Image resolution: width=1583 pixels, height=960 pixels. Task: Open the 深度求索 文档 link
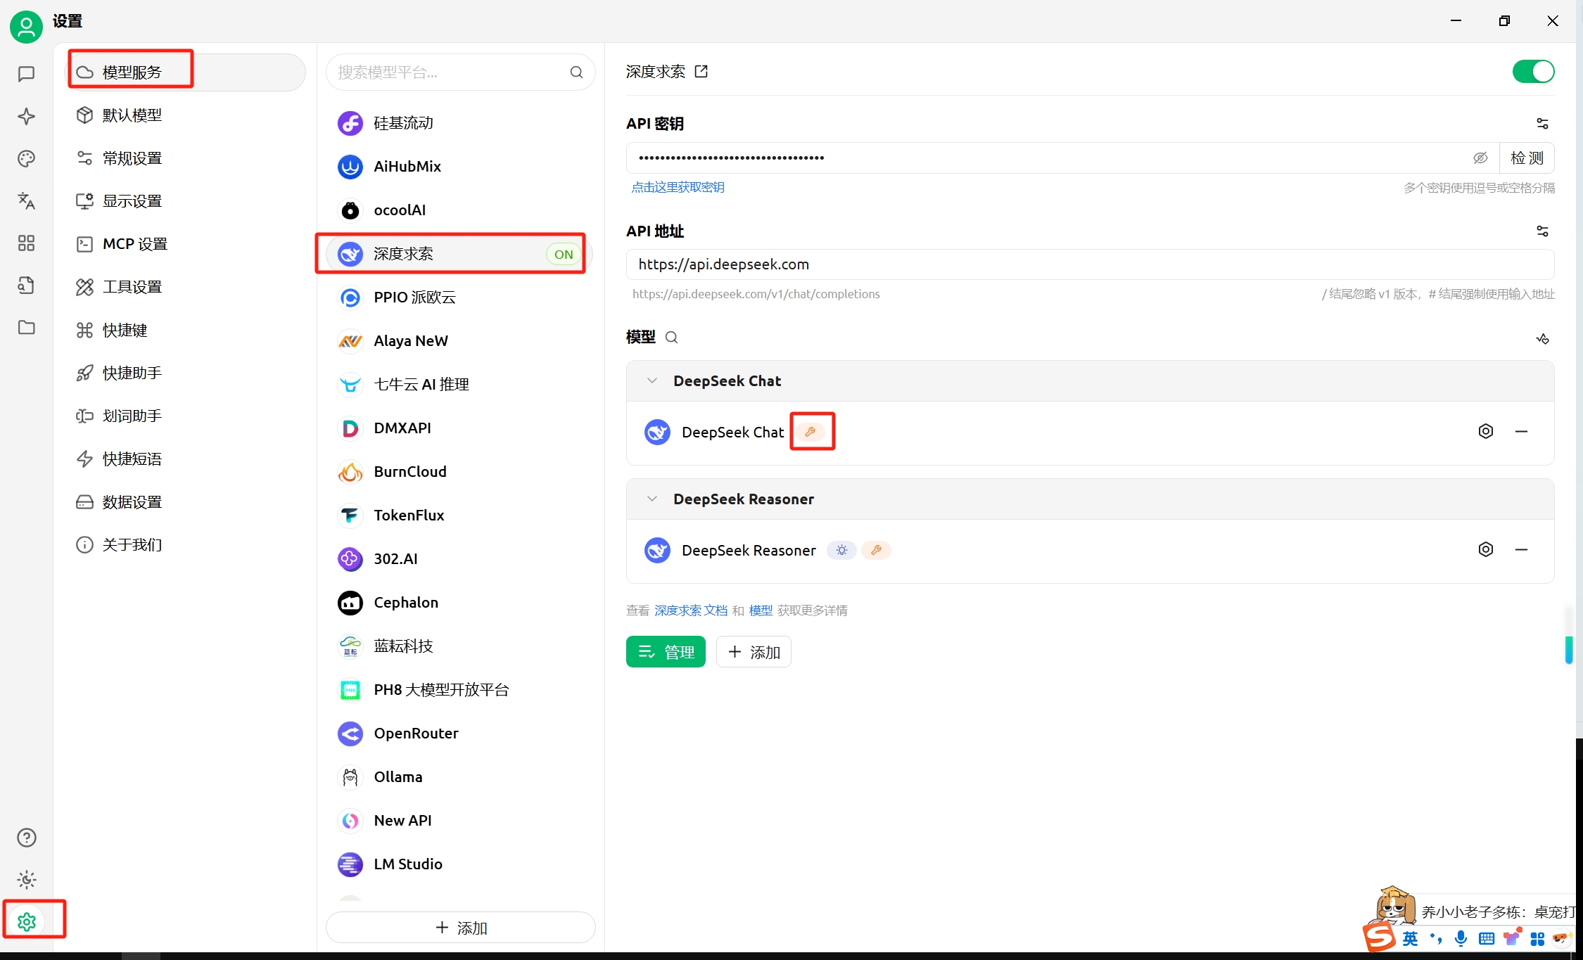pyautogui.click(x=691, y=610)
